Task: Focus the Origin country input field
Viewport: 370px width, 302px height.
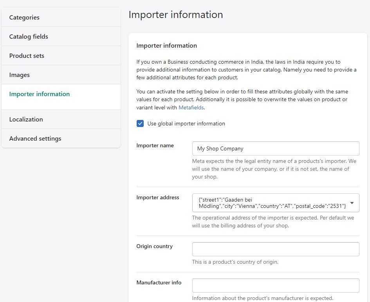Action: [275, 249]
